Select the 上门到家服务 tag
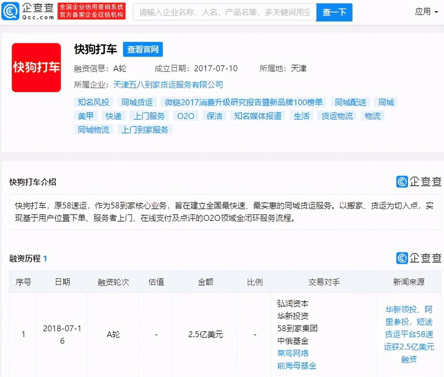The height and width of the screenshot is (377, 444). tap(145, 130)
